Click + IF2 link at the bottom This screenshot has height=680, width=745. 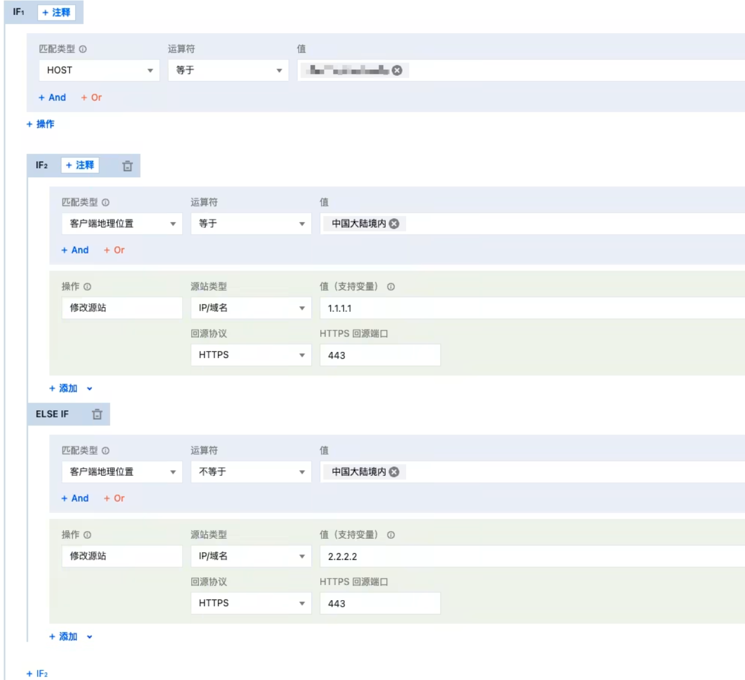[37, 673]
